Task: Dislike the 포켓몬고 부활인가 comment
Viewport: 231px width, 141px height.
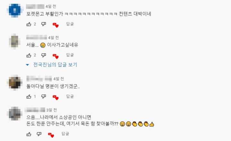Action: (44, 24)
